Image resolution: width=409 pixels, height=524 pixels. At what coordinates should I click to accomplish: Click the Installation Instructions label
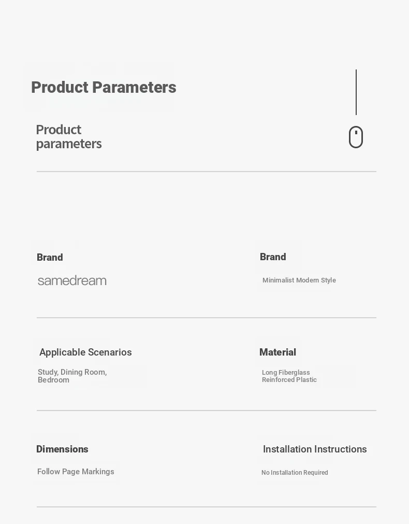[315, 449]
